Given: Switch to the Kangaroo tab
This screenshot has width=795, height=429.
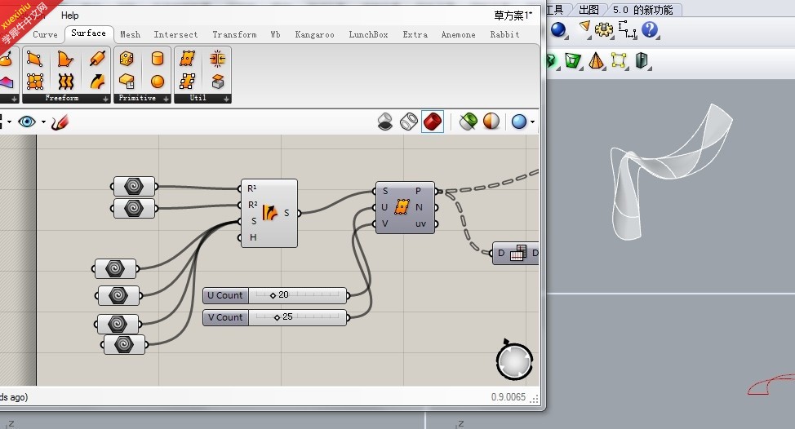Looking at the screenshot, I should pos(314,34).
